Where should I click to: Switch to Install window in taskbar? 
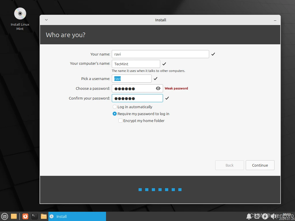tap(77, 216)
